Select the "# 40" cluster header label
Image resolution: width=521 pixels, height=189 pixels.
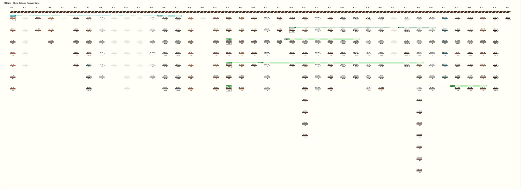coord(507,8)
